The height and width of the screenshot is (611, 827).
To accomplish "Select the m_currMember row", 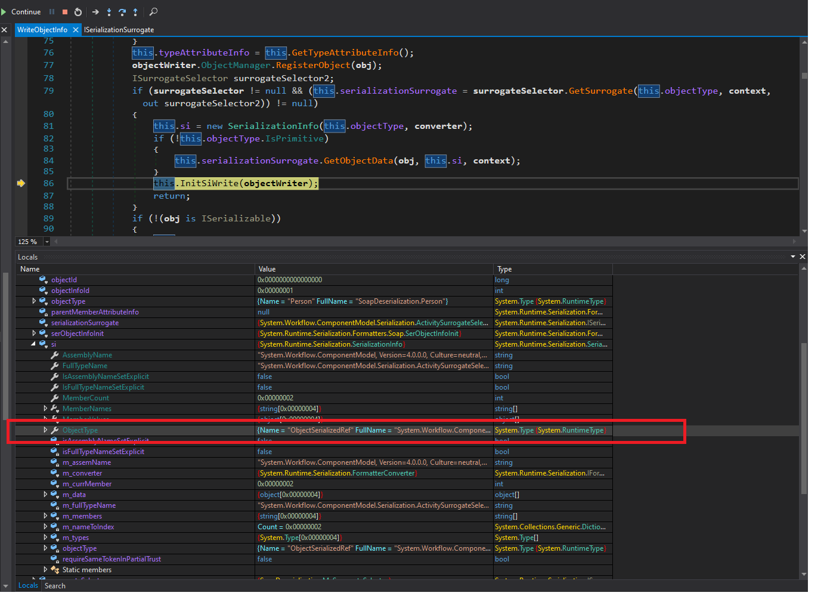I will [x=314, y=484].
